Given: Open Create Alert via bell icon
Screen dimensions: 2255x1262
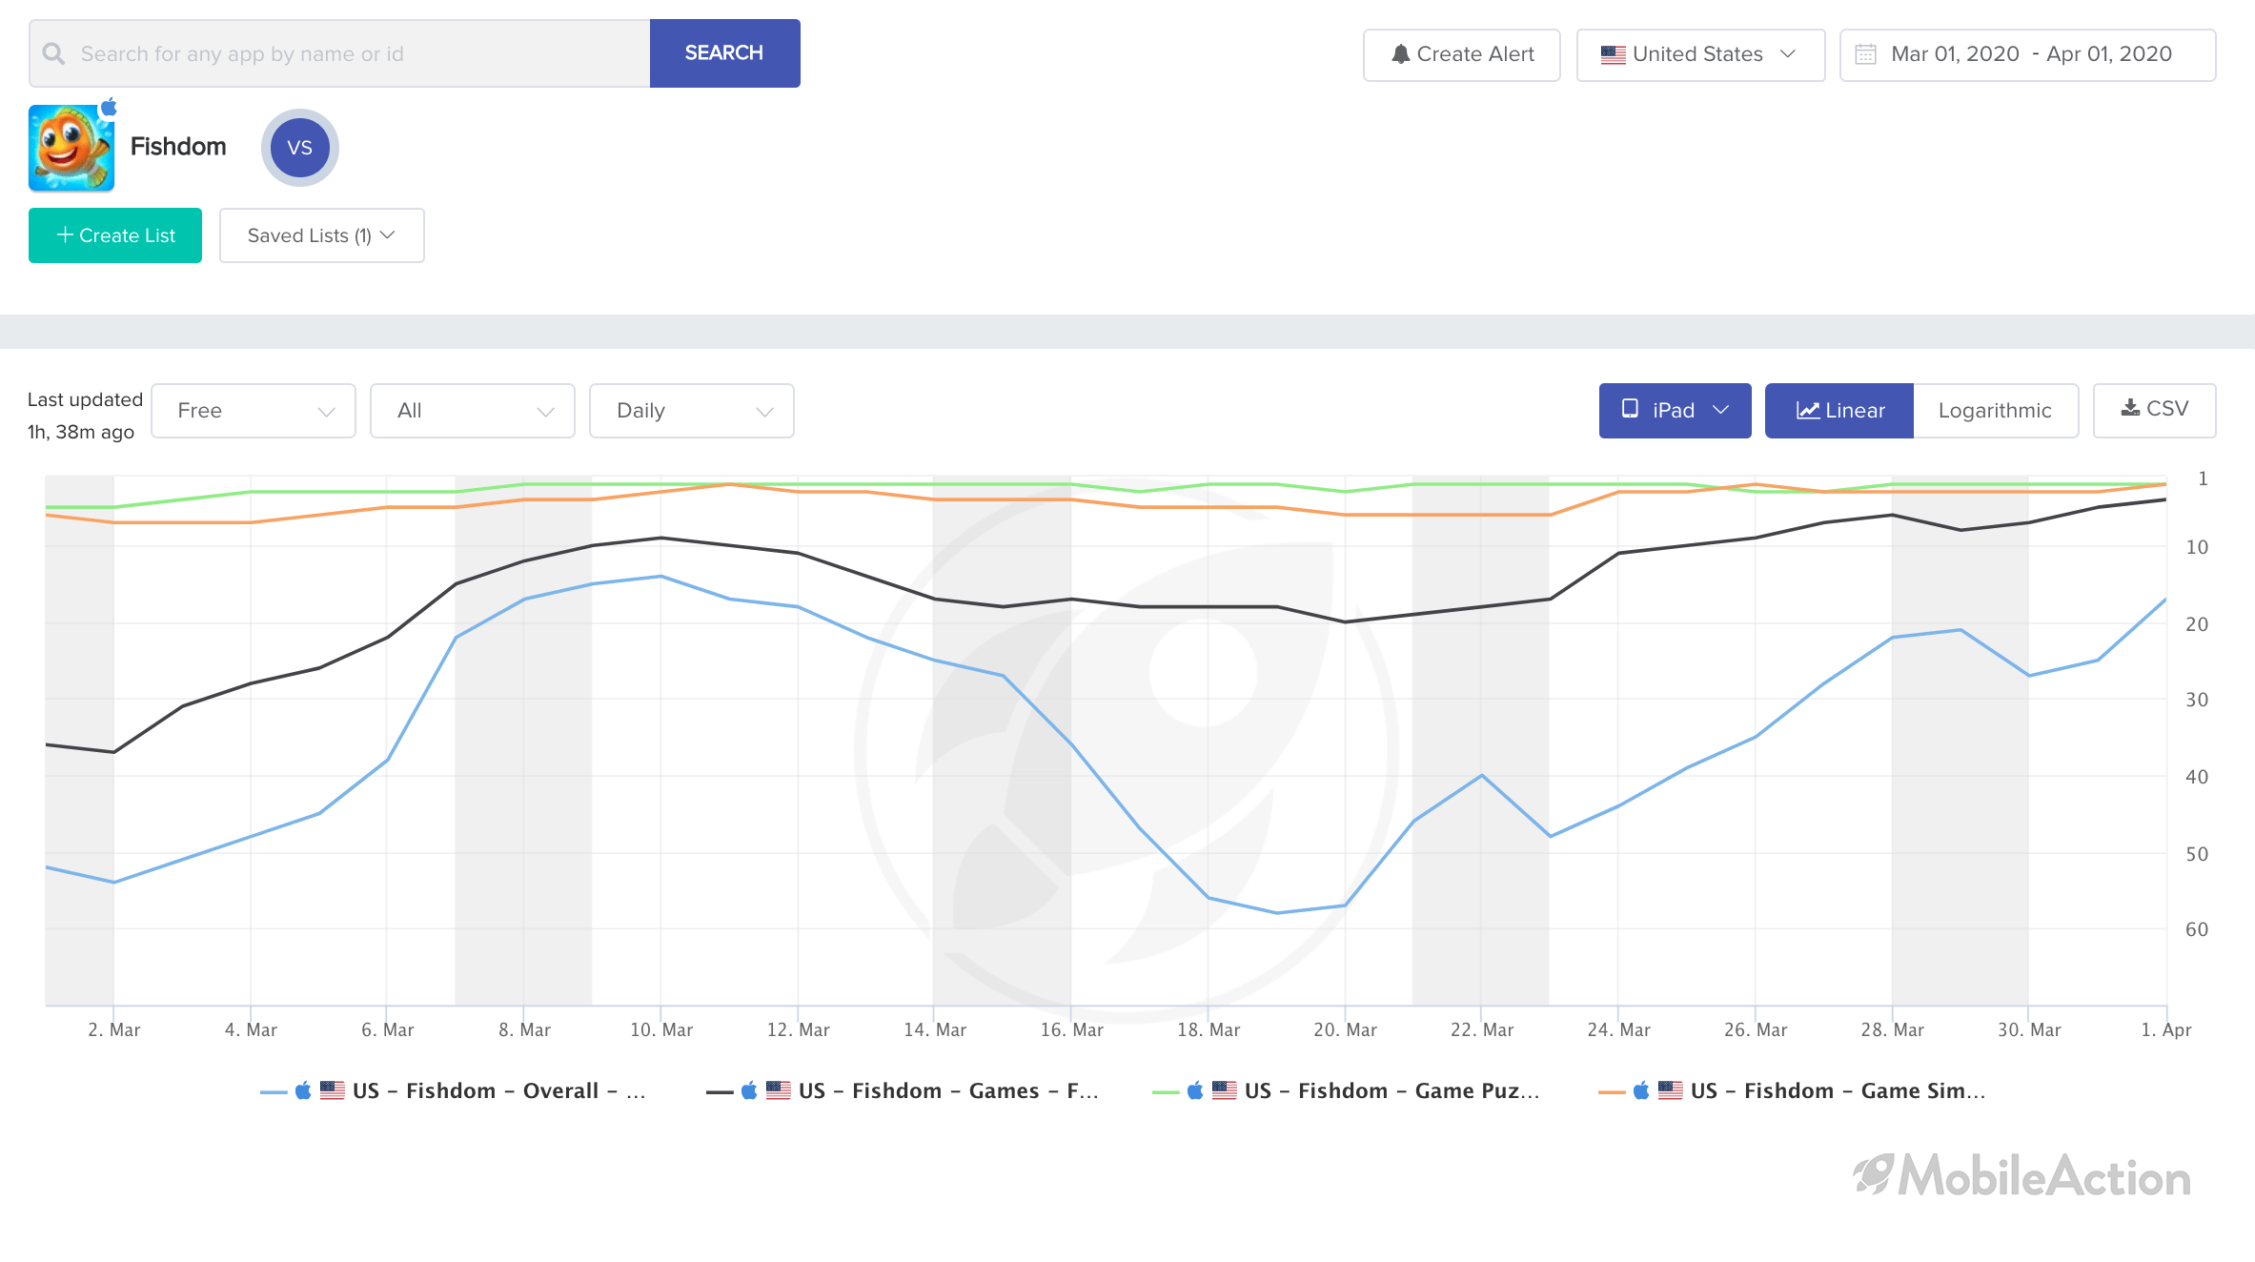Looking at the screenshot, I should (x=1461, y=54).
